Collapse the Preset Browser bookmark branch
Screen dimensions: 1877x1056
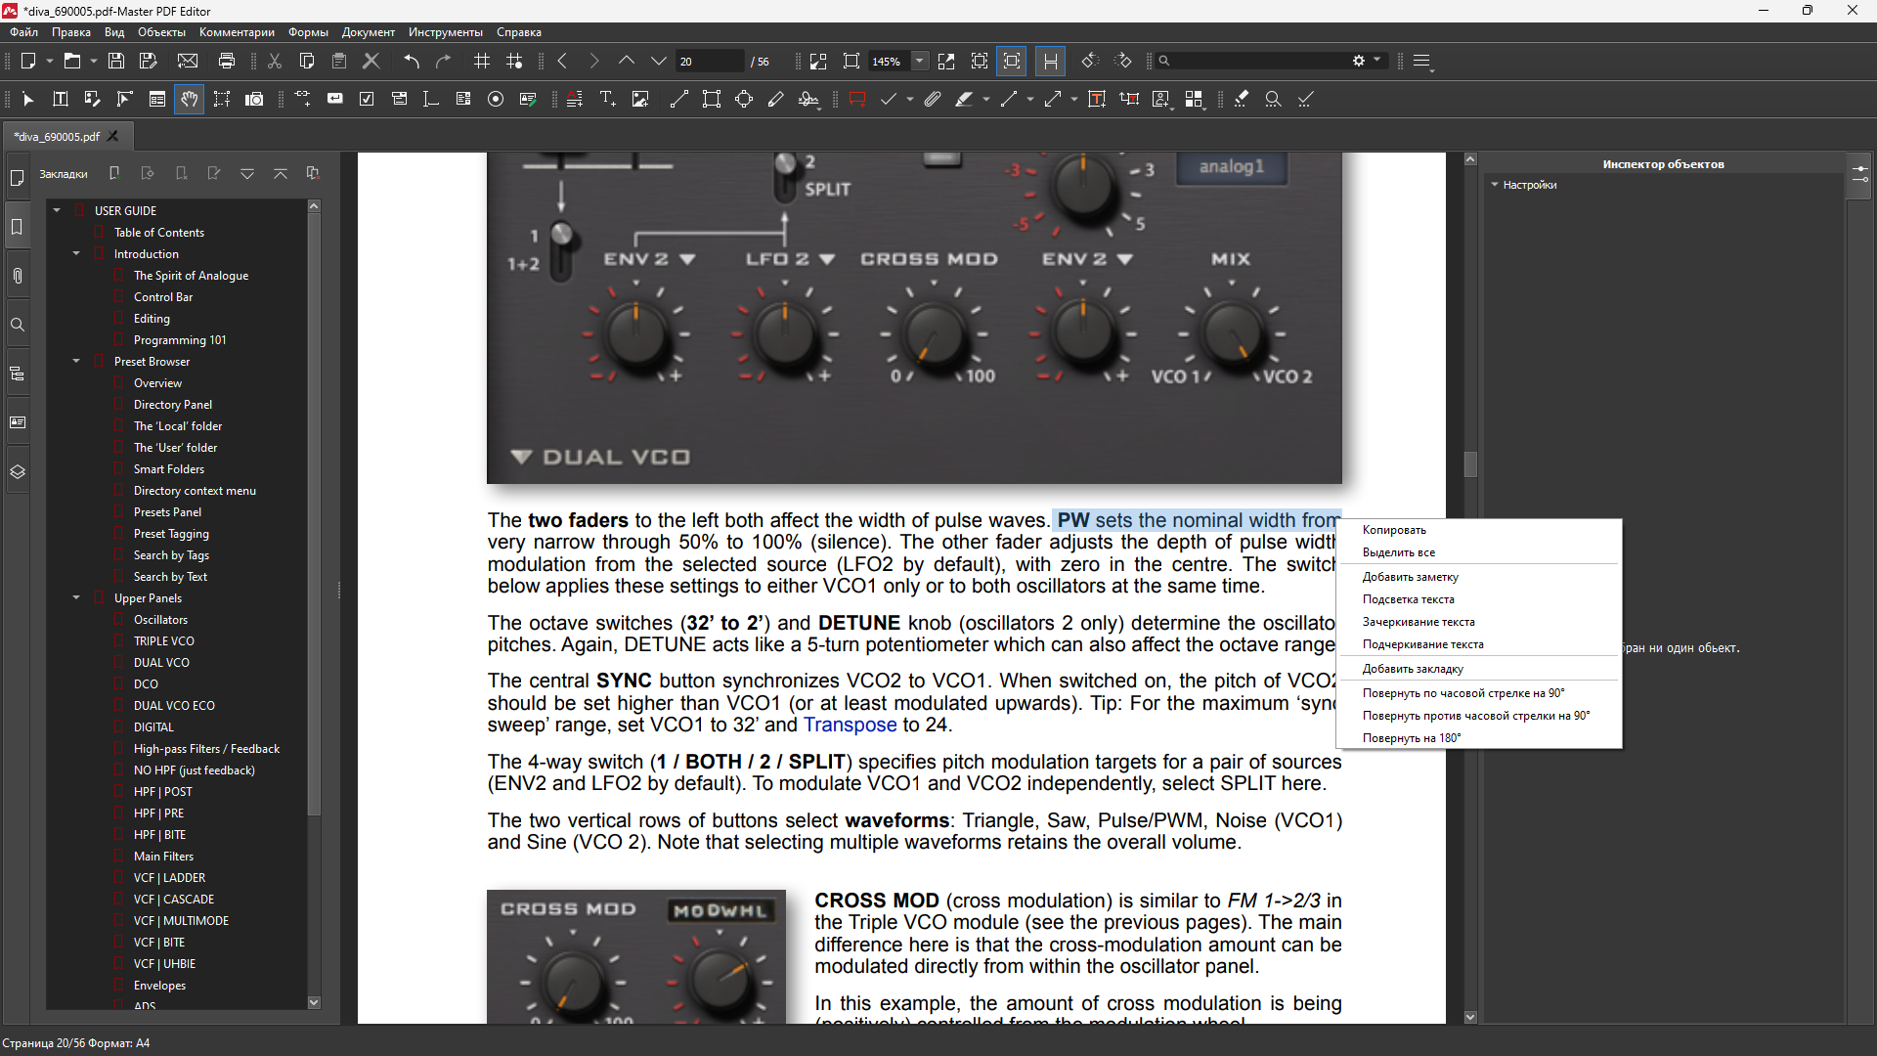coord(76,361)
